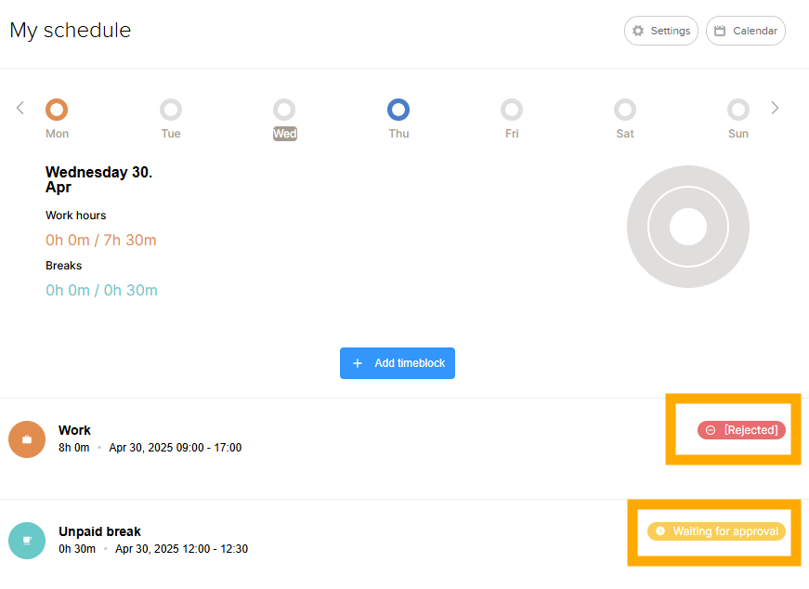809x589 pixels.
Task: Click the My schedule heading
Action: [x=70, y=30]
